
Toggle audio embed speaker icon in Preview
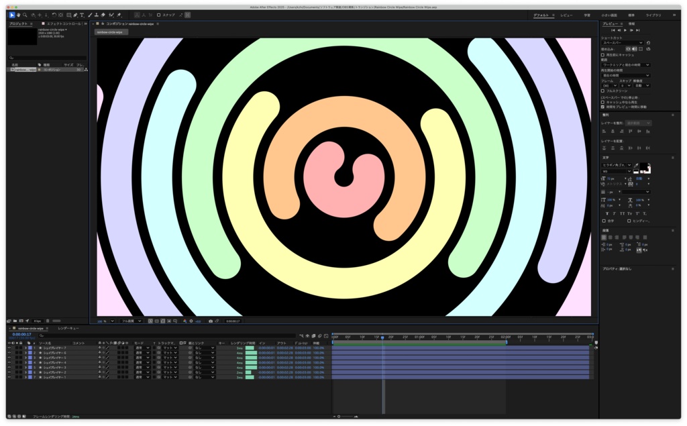click(635, 49)
